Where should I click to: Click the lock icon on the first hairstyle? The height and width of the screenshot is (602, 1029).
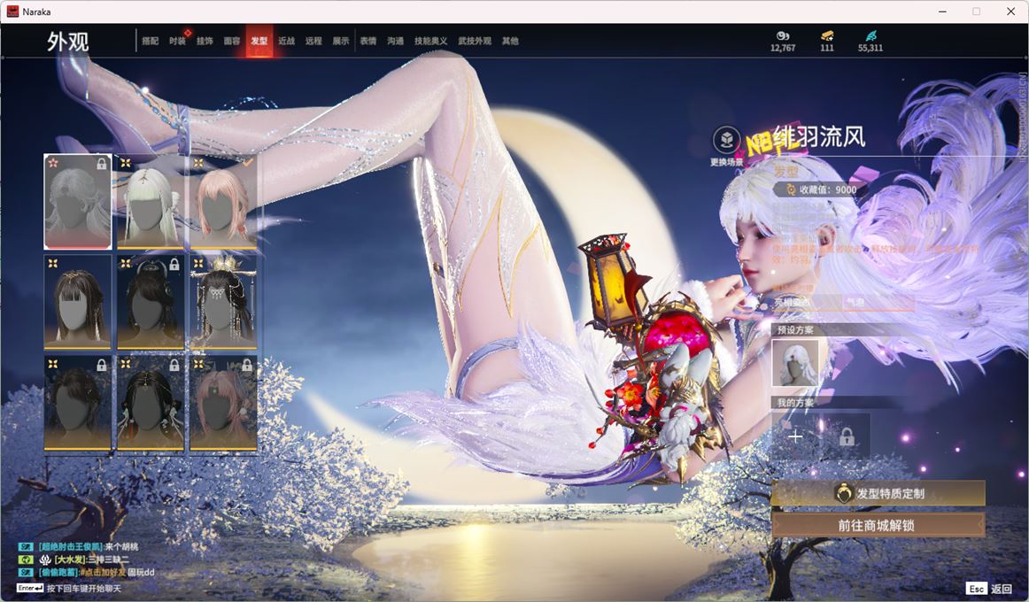[102, 163]
